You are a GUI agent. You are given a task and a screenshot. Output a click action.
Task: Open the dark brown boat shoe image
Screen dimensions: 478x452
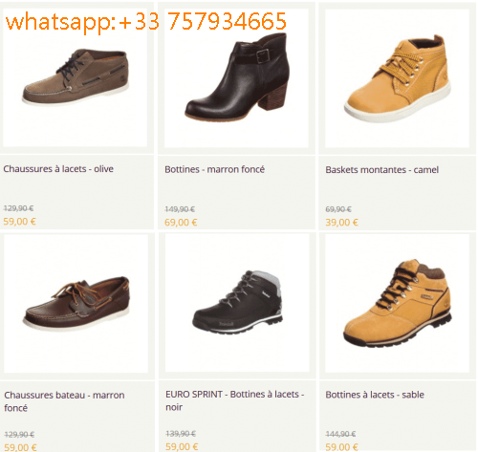(x=76, y=304)
